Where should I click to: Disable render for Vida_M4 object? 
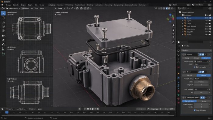(210, 32)
